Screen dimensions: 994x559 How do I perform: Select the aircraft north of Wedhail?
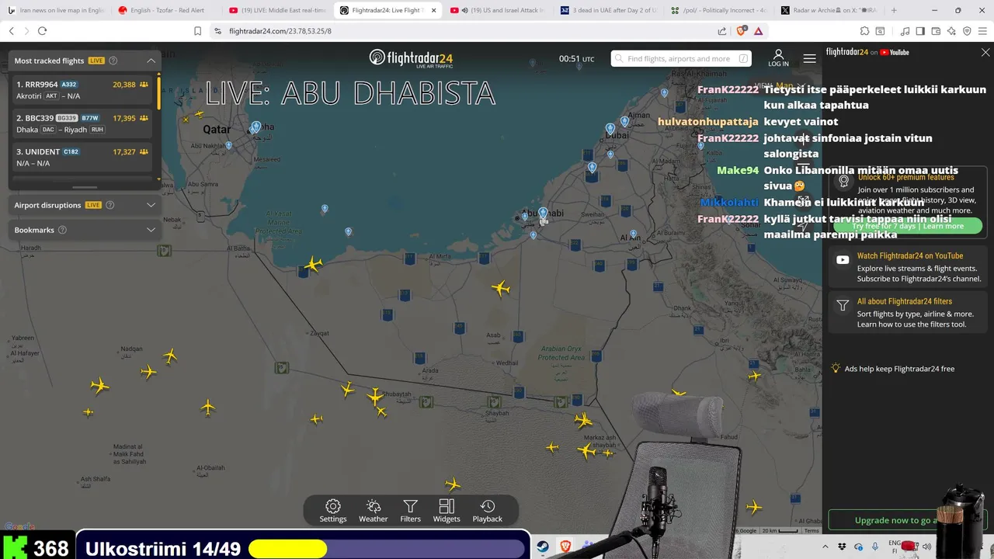pos(501,289)
